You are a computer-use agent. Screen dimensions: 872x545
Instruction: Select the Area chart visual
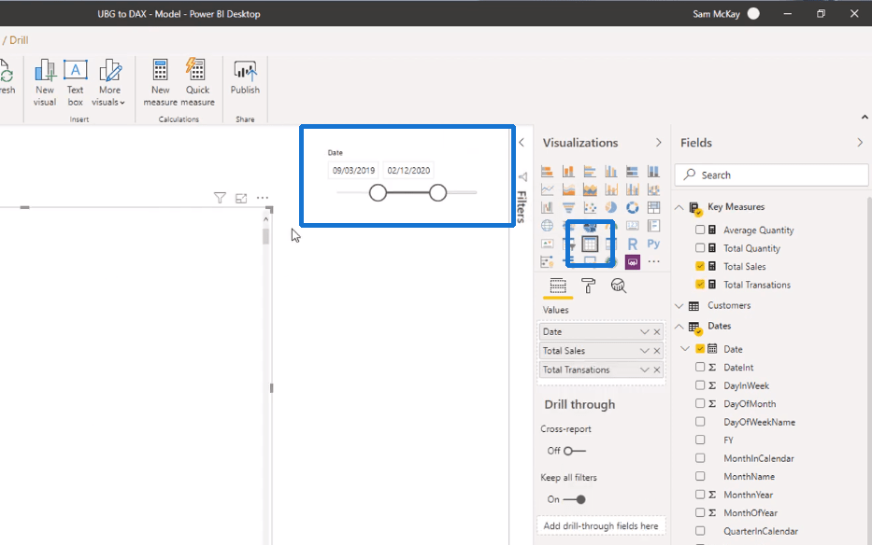coord(568,189)
